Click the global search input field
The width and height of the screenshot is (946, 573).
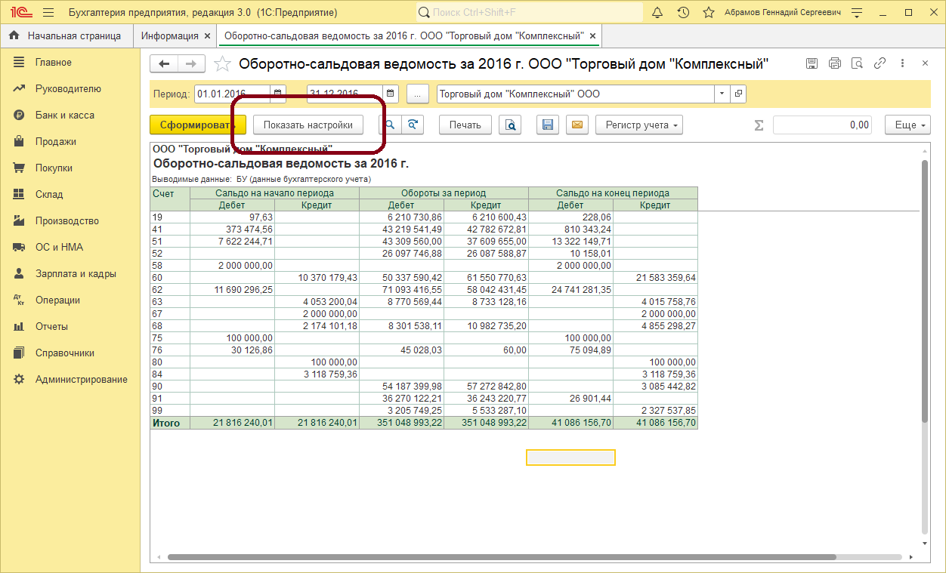click(x=536, y=13)
